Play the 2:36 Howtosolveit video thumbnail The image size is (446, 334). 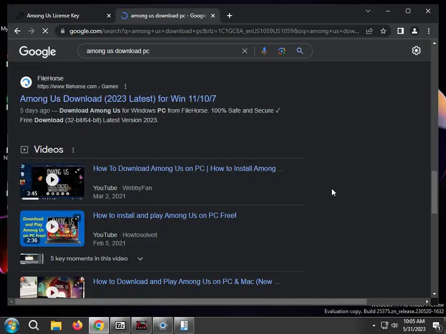(x=52, y=228)
